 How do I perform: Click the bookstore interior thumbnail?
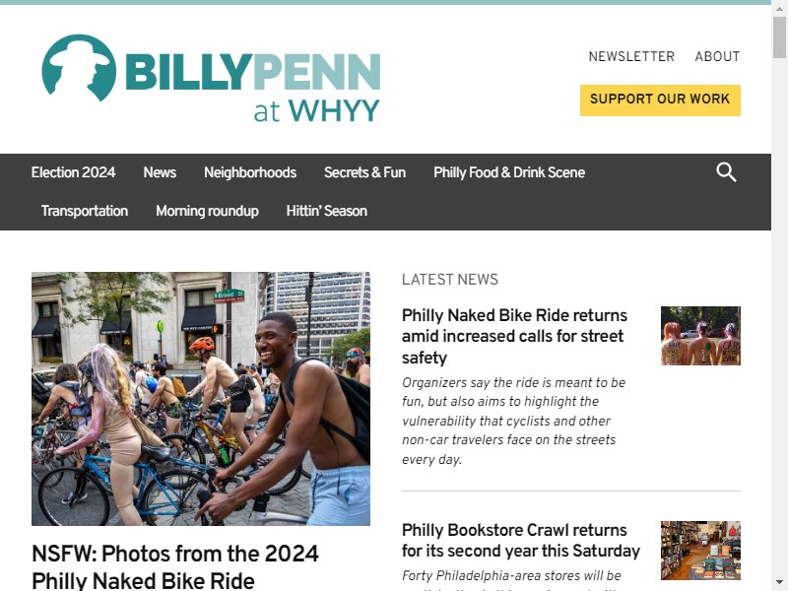point(700,551)
